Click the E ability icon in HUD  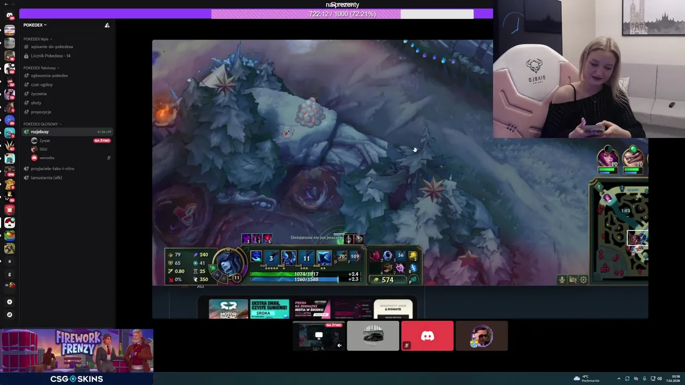point(289,258)
